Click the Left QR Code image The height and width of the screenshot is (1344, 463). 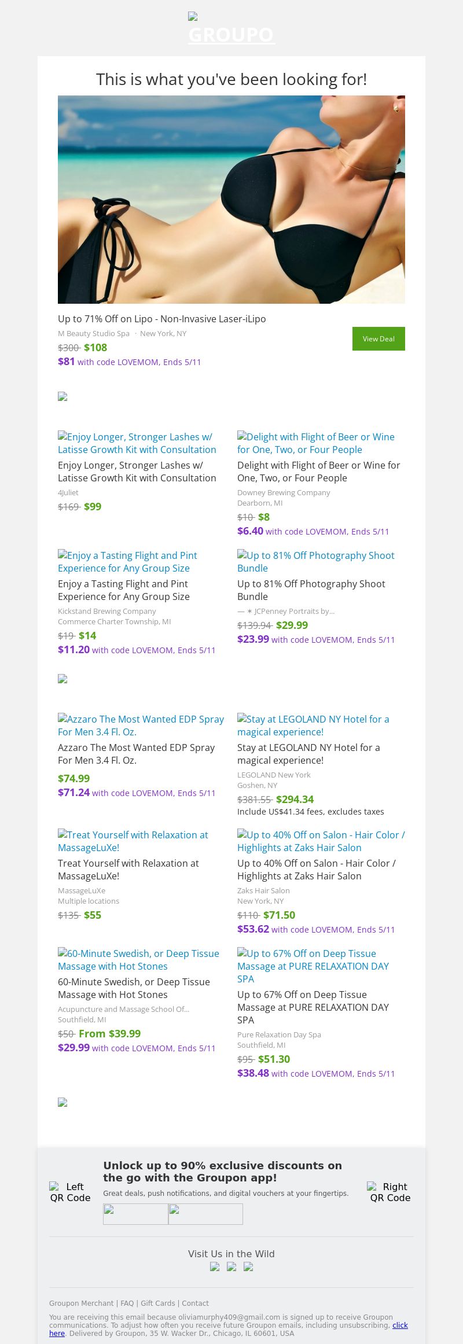pos(71,1192)
